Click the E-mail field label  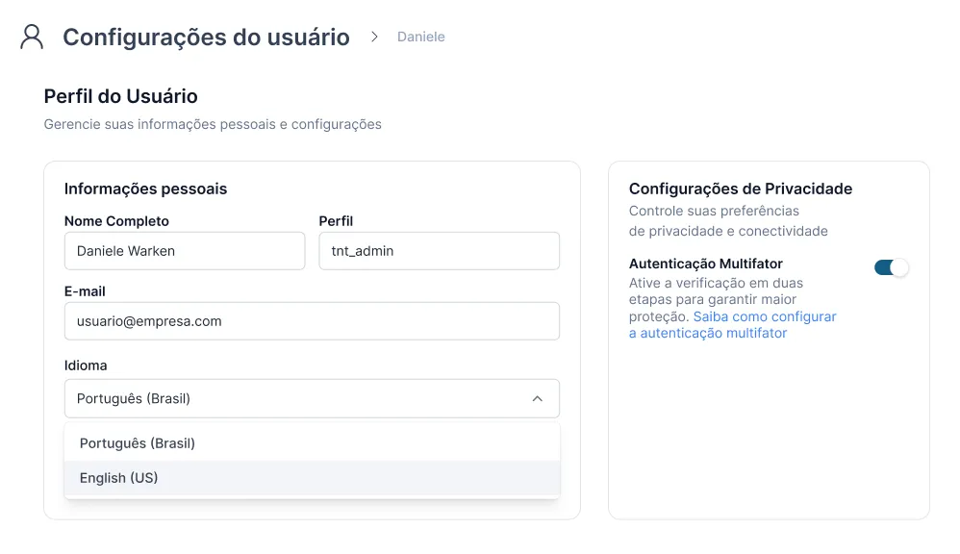[x=85, y=291]
